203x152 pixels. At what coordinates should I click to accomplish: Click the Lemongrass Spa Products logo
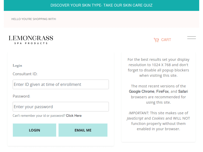[31, 40]
